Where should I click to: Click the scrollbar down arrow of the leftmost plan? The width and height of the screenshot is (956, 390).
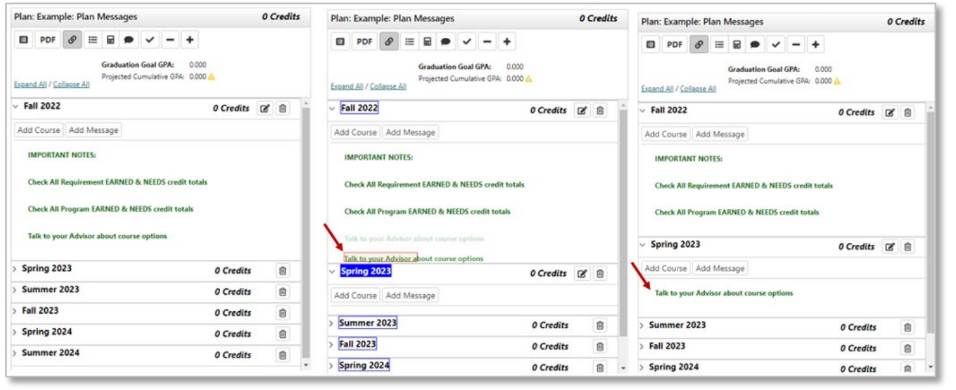coord(306,366)
